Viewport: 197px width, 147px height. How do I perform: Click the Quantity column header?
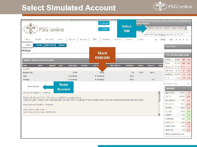(x=52, y=66)
